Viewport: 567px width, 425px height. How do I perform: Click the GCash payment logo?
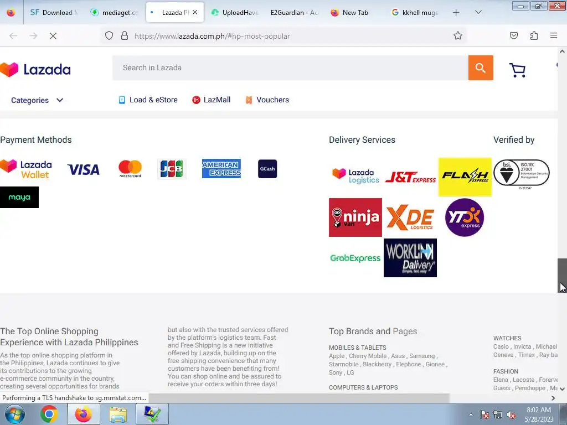(267, 169)
